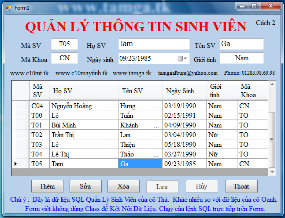Image resolution: width=285 pixels, height=218 pixels.
Task: Select the cell Tuấn
Action: click(140, 115)
